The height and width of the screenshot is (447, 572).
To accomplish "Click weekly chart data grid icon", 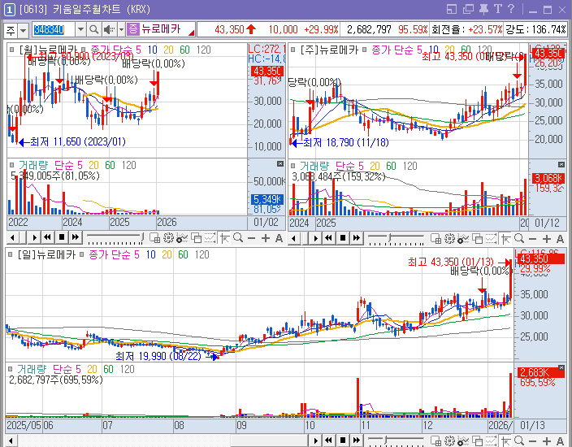I will [x=436, y=239].
